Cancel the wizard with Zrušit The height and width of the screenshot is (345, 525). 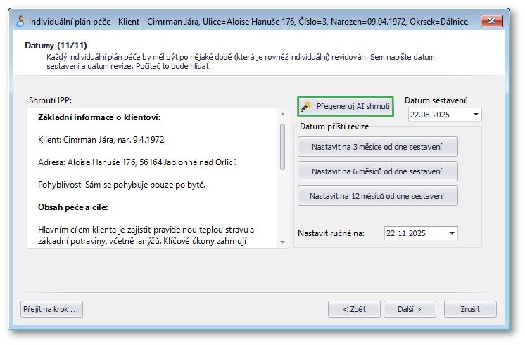(x=470, y=308)
